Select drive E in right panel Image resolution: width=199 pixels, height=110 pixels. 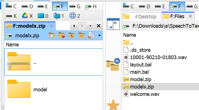tap(160, 6)
